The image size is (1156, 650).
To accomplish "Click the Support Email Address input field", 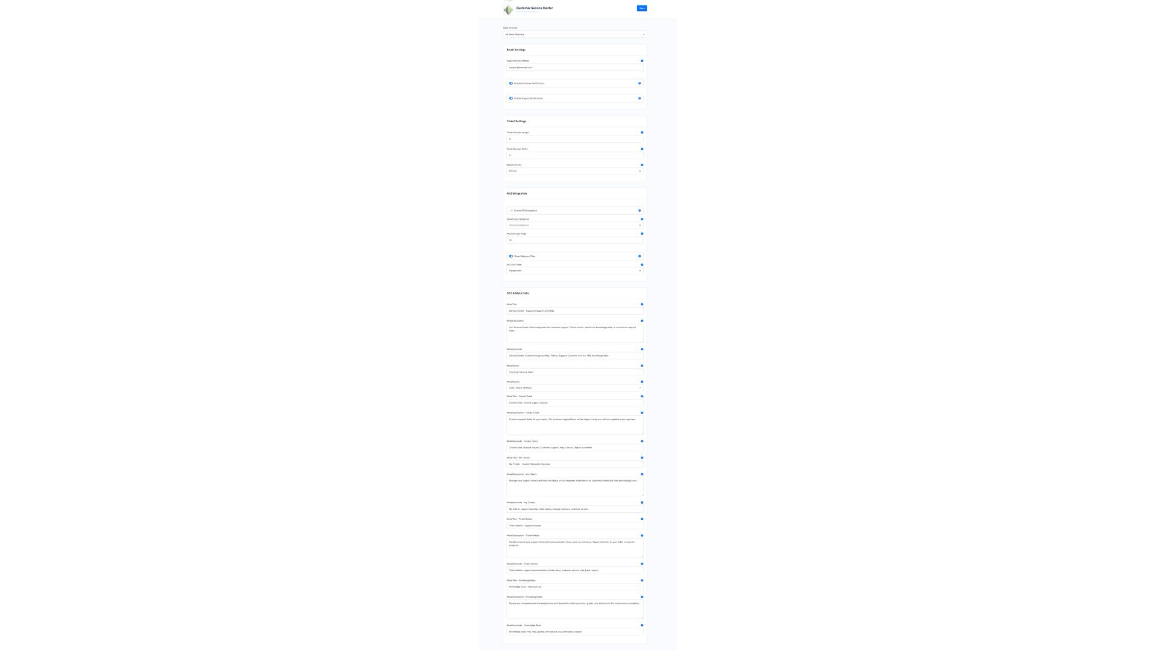I will 575,67.
